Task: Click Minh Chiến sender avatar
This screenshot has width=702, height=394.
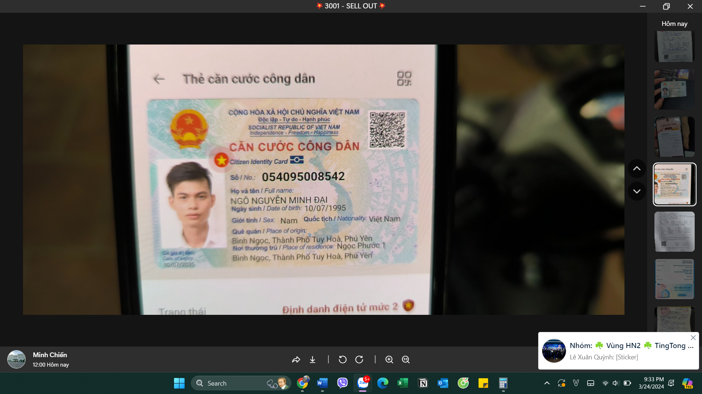Action: pyautogui.click(x=16, y=359)
